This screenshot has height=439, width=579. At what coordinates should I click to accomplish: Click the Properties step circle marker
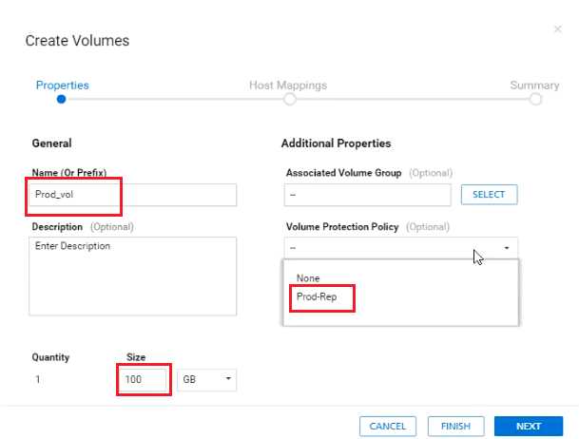62,98
